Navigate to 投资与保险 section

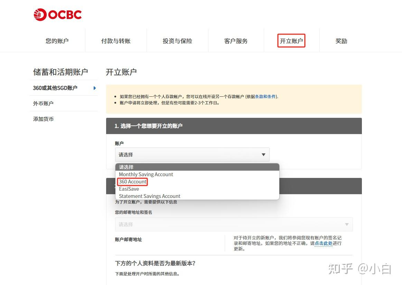177,40
